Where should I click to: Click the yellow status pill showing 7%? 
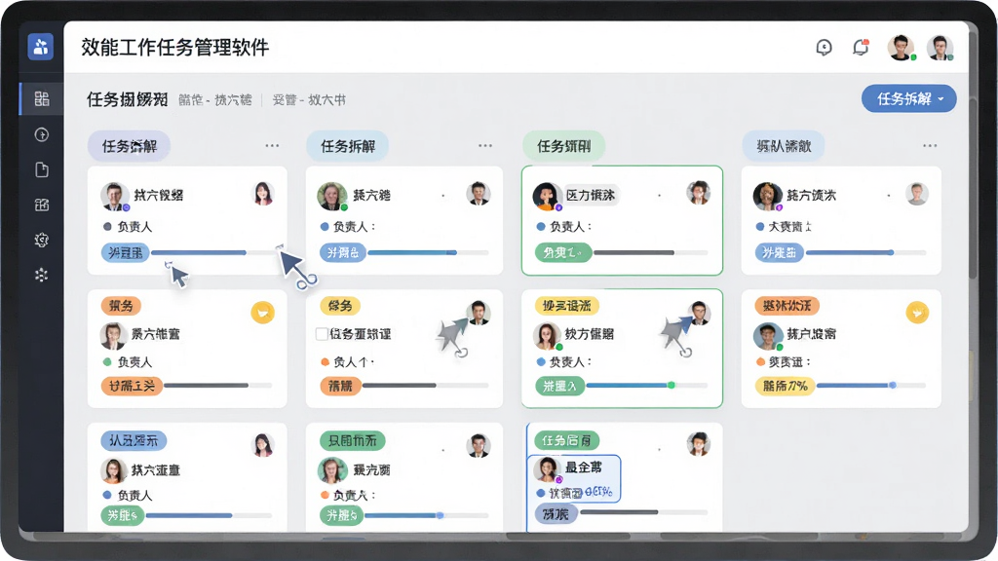(785, 386)
